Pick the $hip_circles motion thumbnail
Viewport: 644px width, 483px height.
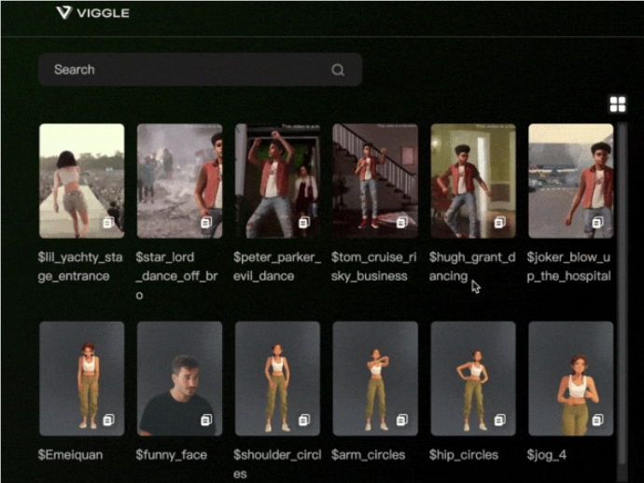(472, 379)
